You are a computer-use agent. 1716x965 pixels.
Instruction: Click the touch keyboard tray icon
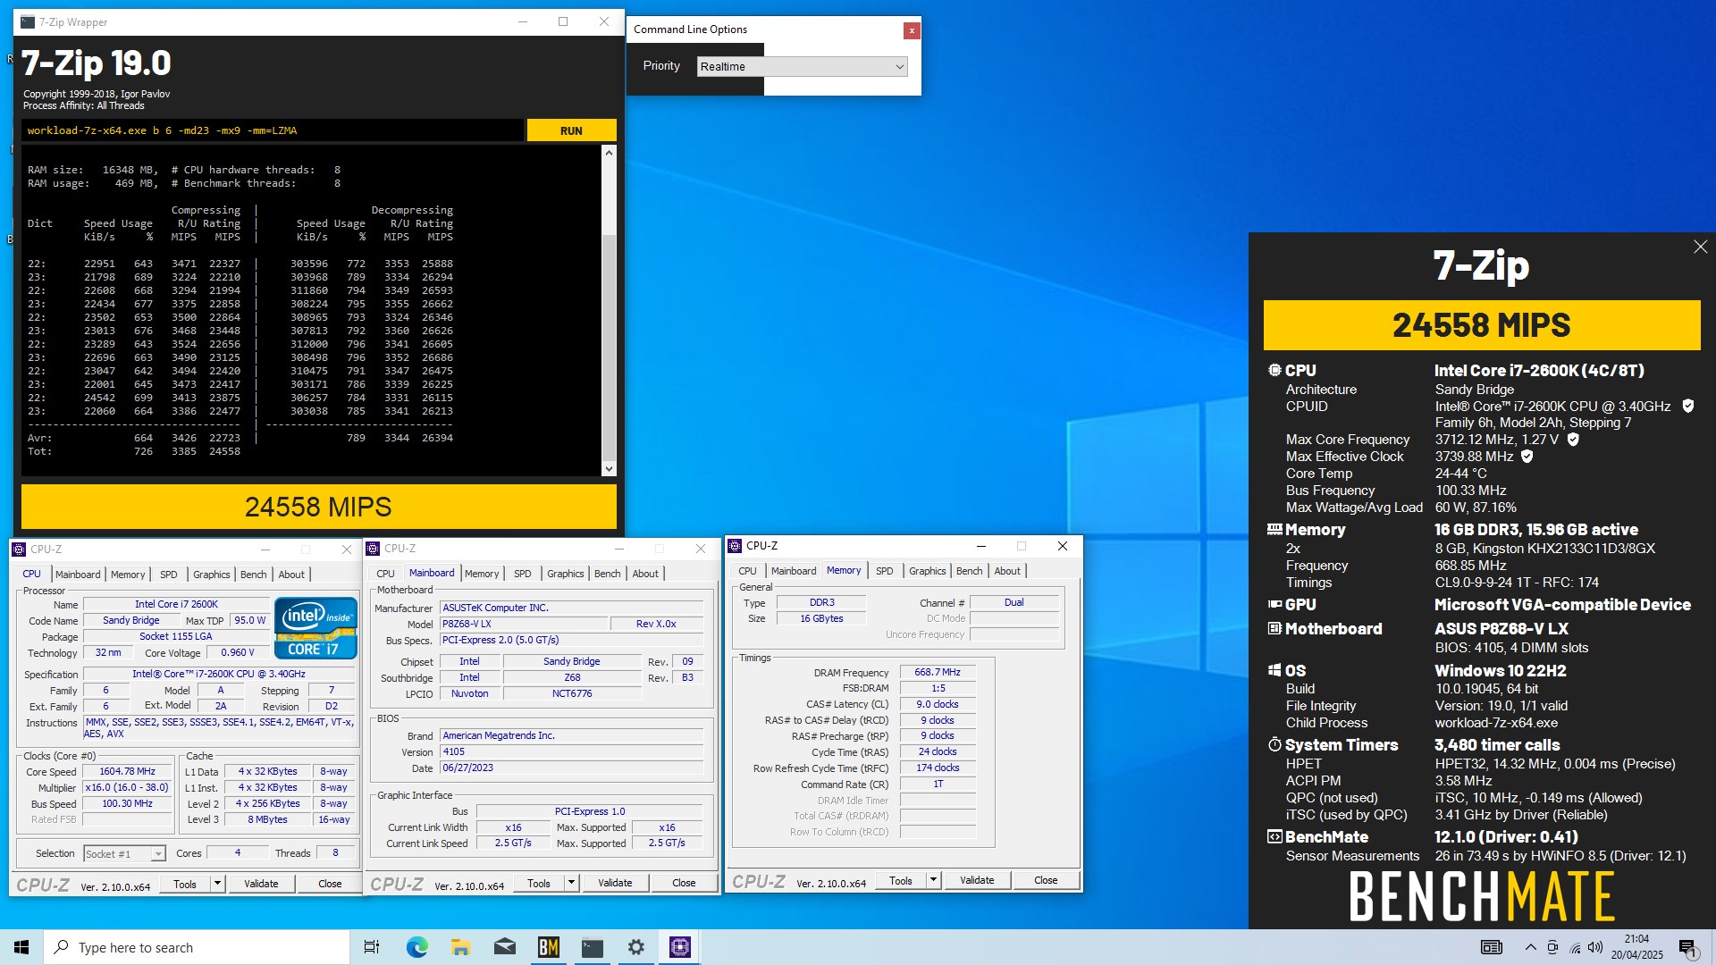[x=1491, y=947]
